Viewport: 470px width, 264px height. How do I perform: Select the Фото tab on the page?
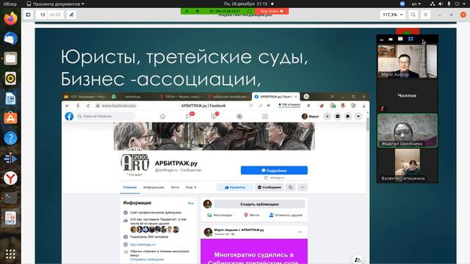(175, 188)
